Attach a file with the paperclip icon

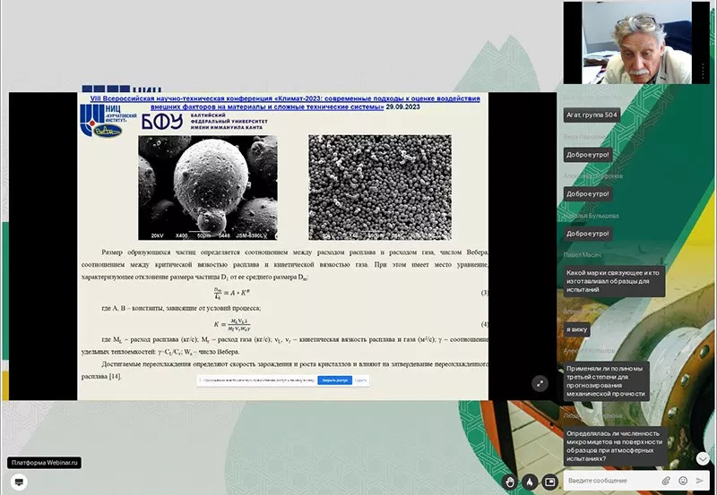point(666,481)
